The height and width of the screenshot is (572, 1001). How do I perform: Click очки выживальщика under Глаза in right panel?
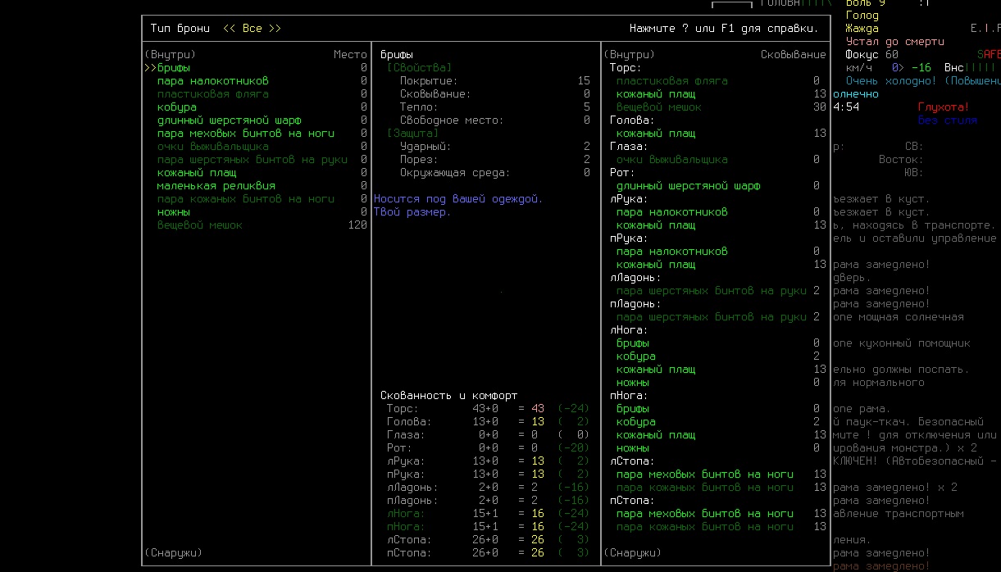pos(672,159)
